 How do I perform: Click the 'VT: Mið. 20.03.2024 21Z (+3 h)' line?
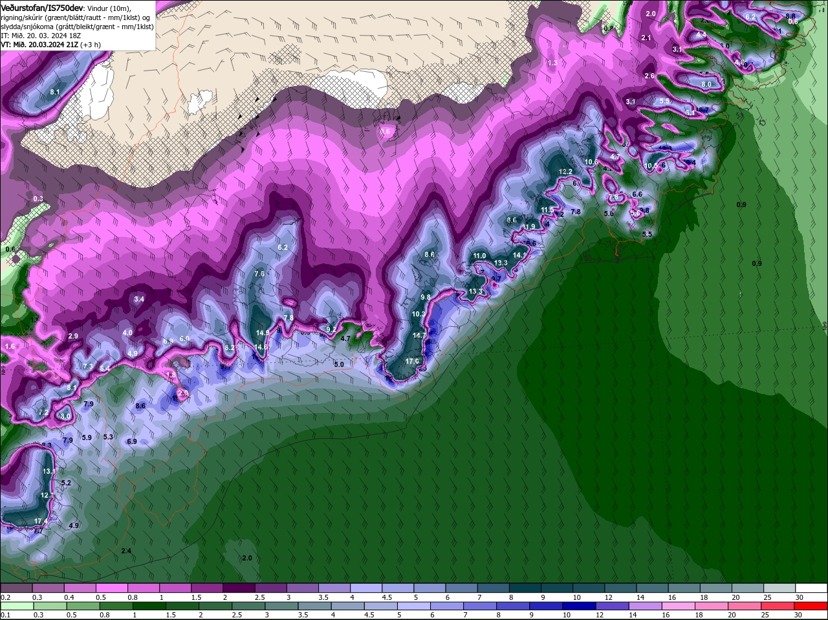pos(50,45)
